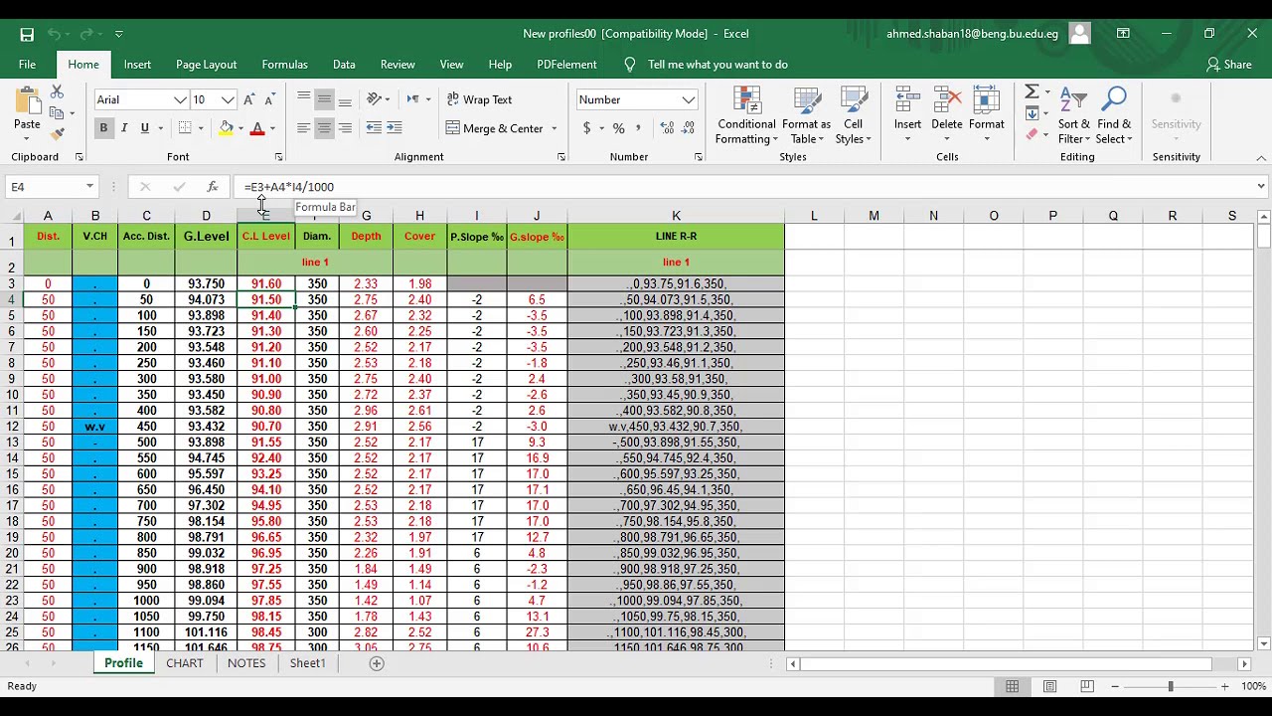Image resolution: width=1272 pixels, height=716 pixels.
Task: Toggle Wrap Text
Action: [x=480, y=99]
